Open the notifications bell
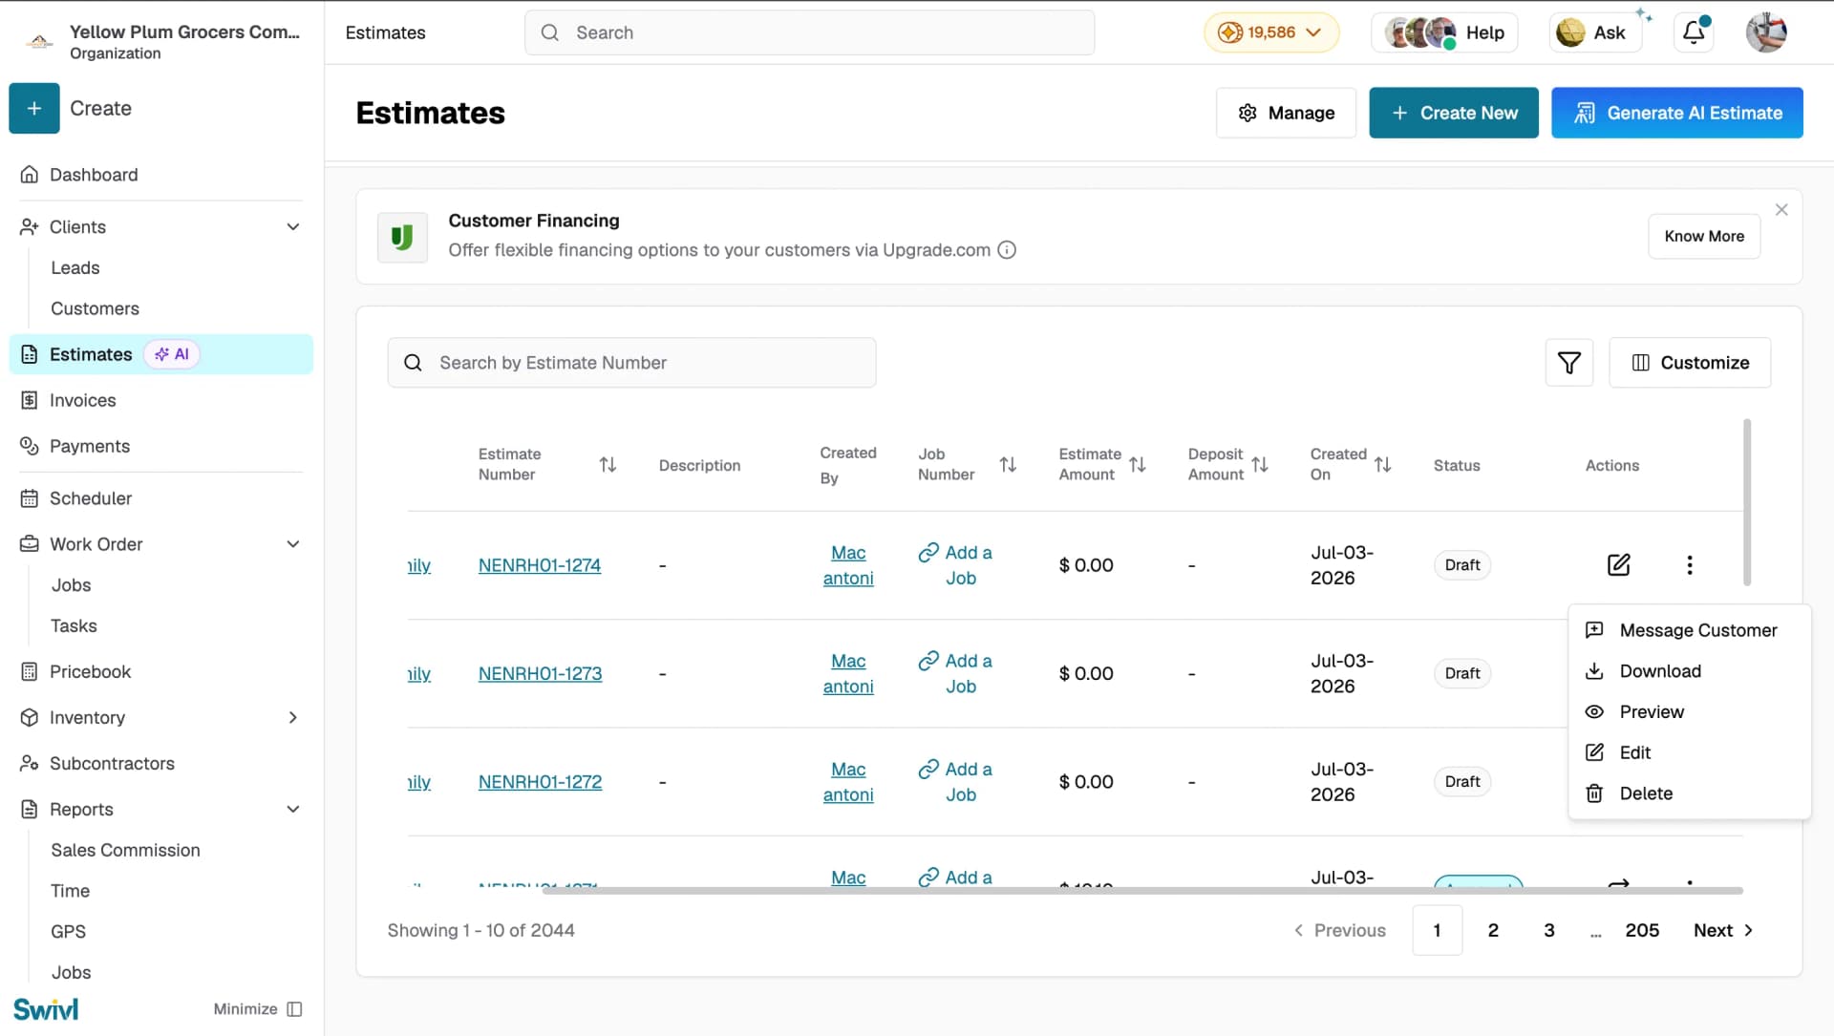Viewport: 1834px width, 1036px height. [x=1694, y=32]
